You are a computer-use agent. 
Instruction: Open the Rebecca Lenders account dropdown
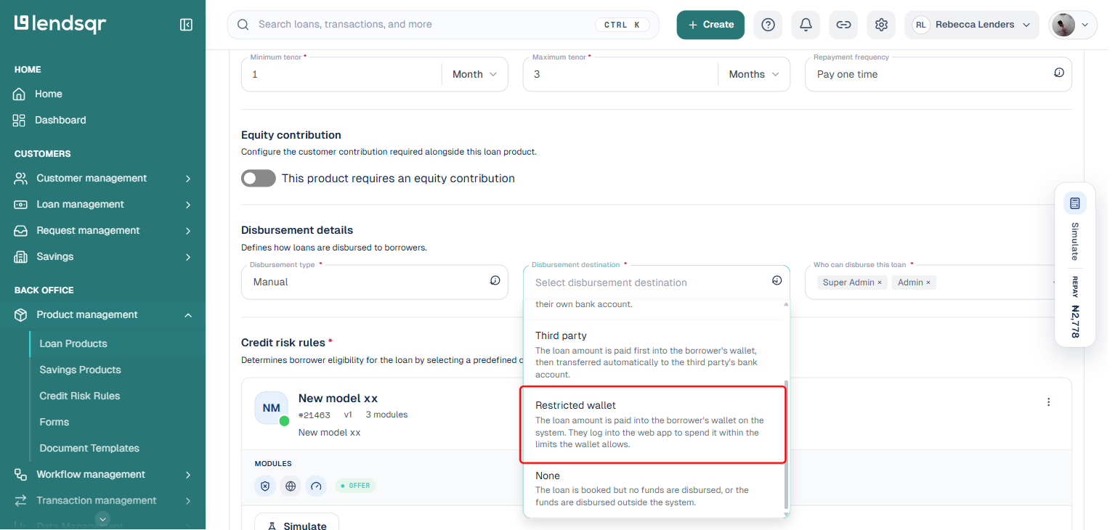pos(972,25)
